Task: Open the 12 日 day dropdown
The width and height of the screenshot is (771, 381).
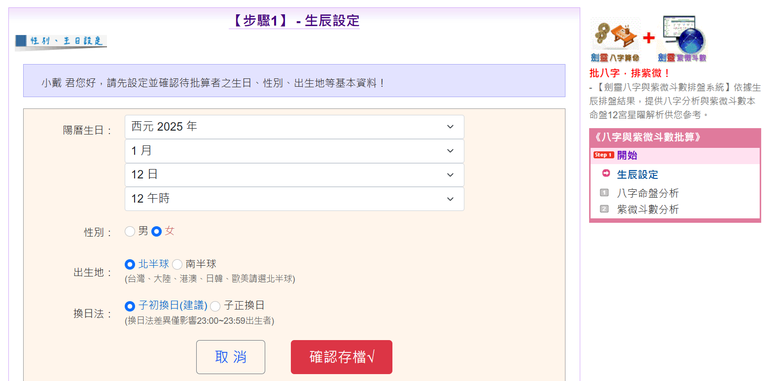Action: coord(294,175)
